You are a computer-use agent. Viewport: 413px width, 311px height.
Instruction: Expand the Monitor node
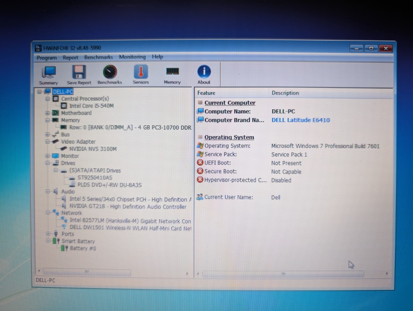[47, 156]
